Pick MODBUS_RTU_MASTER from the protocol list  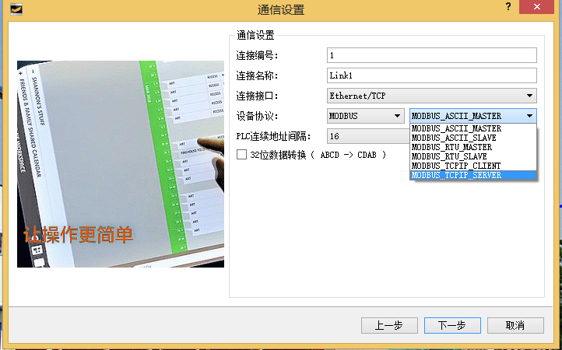pyautogui.click(x=451, y=147)
